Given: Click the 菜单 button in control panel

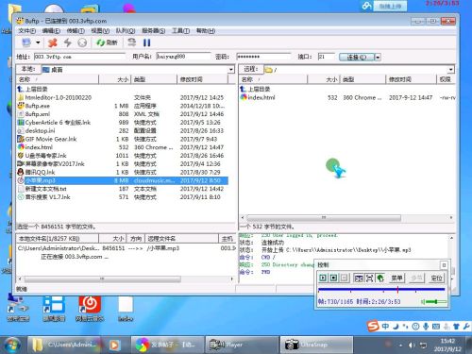Looking at the screenshot, I should point(396,278).
